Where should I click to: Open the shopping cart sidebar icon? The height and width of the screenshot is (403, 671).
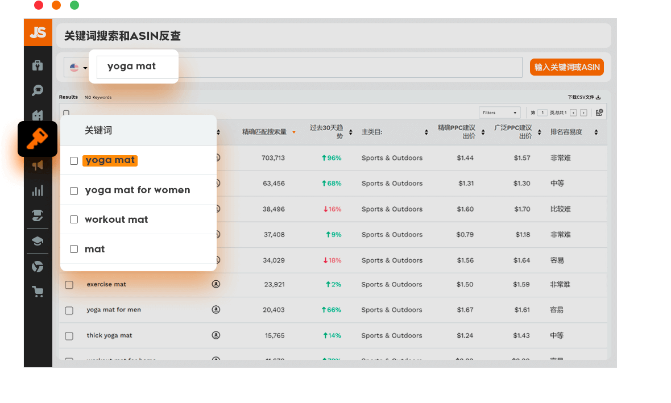point(38,292)
